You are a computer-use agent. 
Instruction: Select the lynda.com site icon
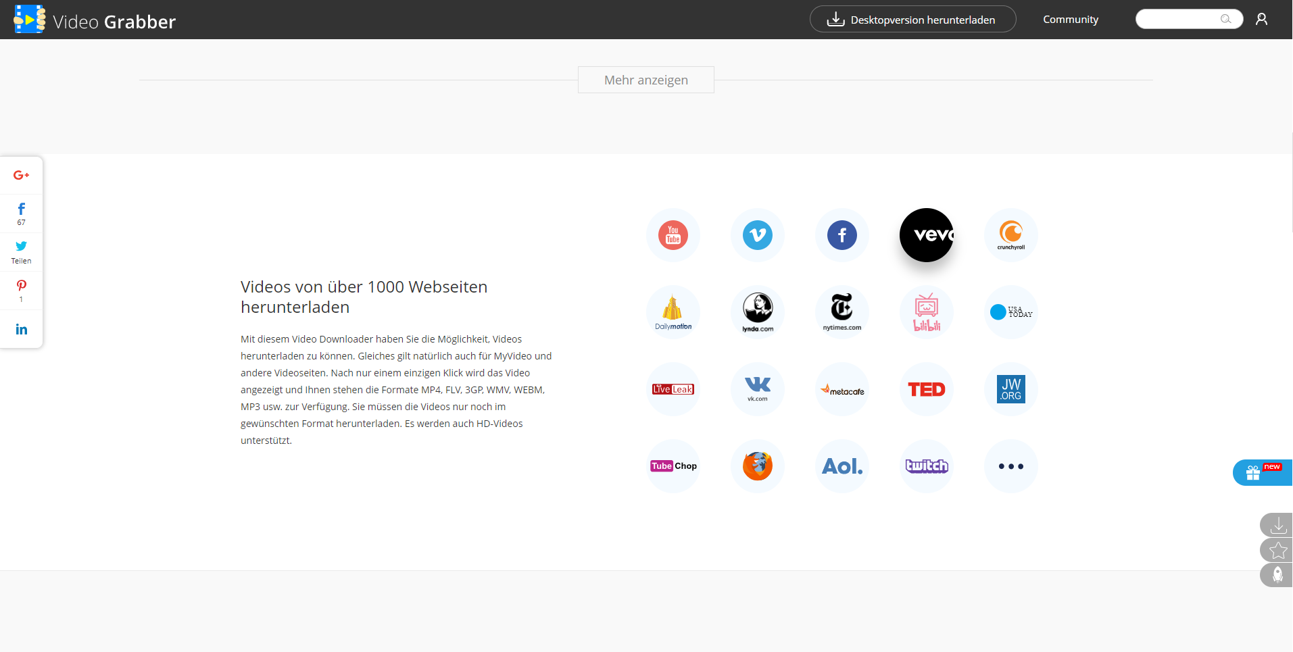click(x=758, y=312)
